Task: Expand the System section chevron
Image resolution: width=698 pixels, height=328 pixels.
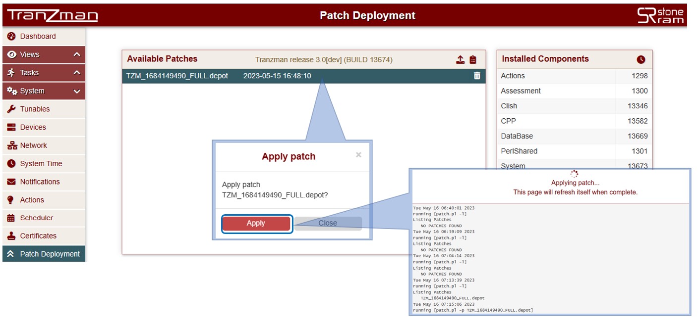Action: tap(77, 91)
